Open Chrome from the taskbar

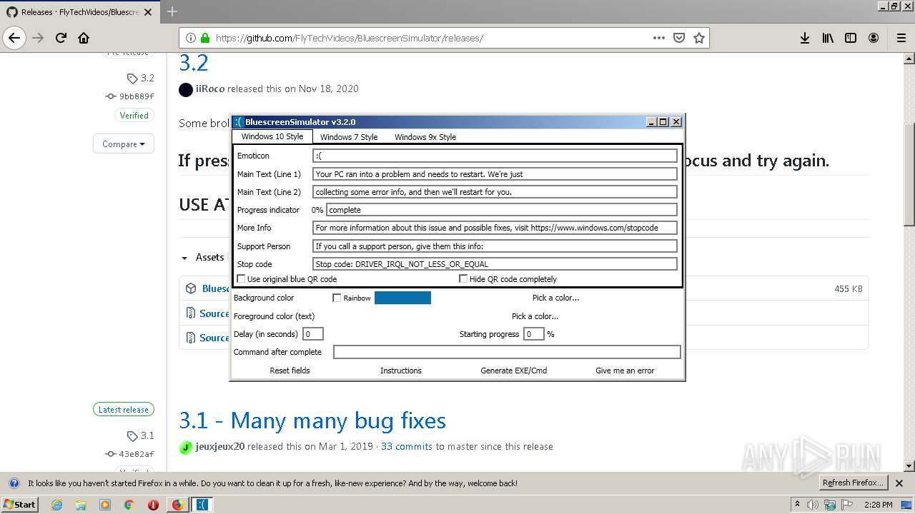(x=129, y=505)
